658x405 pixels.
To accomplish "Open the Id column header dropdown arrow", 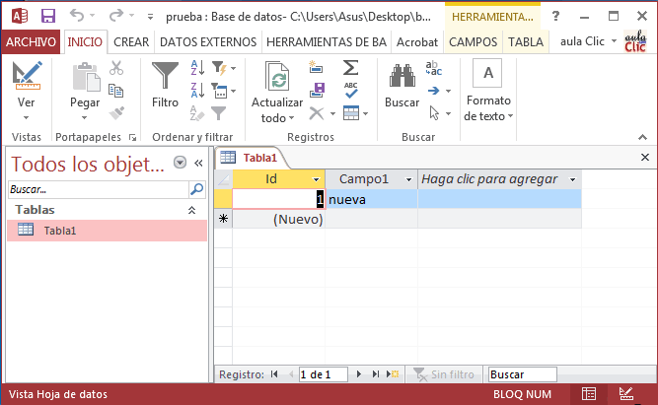I will 317,179.
